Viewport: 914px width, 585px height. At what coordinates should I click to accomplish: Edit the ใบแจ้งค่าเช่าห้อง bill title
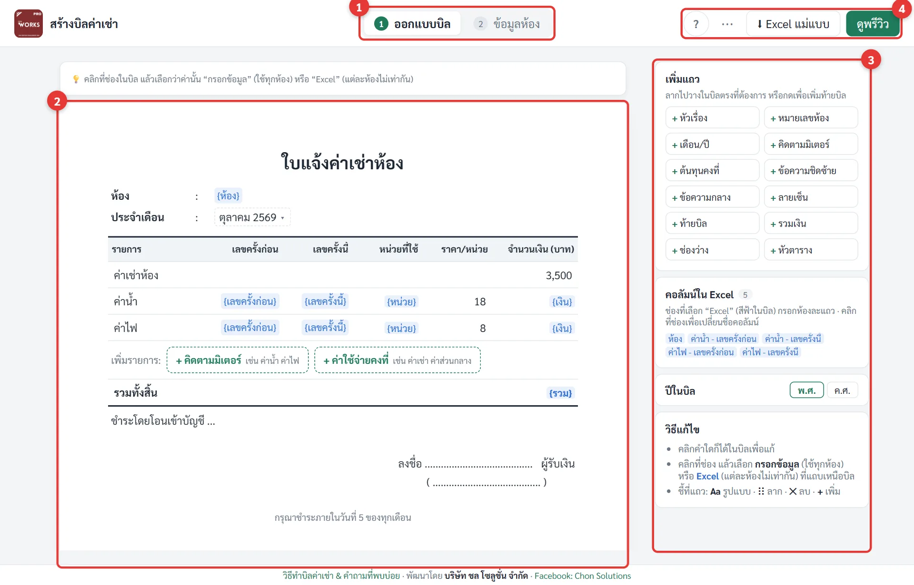342,163
